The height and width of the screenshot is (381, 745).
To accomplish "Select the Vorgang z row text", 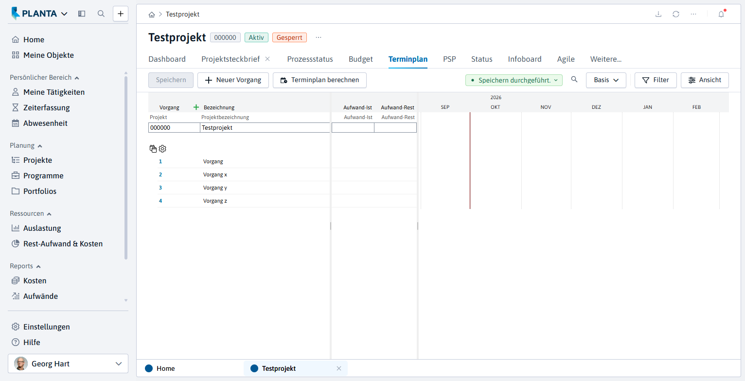I will [x=215, y=201].
